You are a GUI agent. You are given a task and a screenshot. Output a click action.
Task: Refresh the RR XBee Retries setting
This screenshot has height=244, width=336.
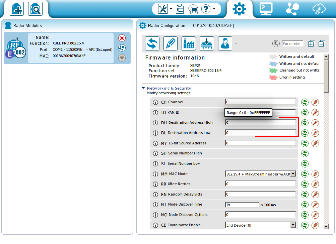click(305, 184)
